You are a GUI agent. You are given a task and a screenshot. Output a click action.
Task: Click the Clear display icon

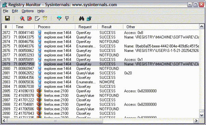click(37, 18)
